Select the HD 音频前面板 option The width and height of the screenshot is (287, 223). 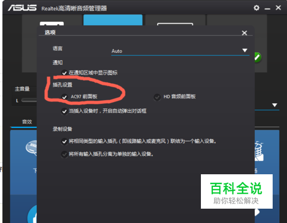157,97
